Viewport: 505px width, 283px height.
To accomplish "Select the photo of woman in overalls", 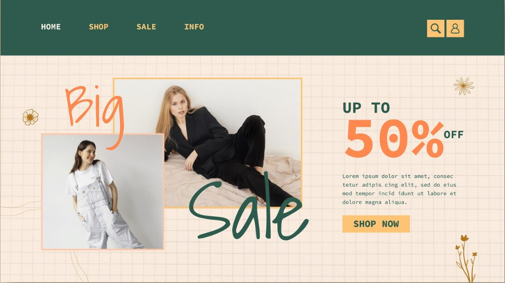I will pyautogui.click(x=102, y=191).
